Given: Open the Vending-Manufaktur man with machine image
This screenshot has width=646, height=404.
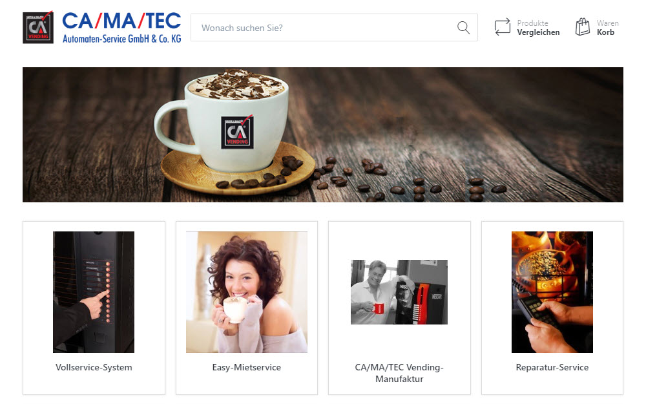Looking at the screenshot, I should 399,292.
